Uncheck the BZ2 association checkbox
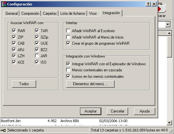The height and width of the screenshot is (134, 174). coord(37,49)
